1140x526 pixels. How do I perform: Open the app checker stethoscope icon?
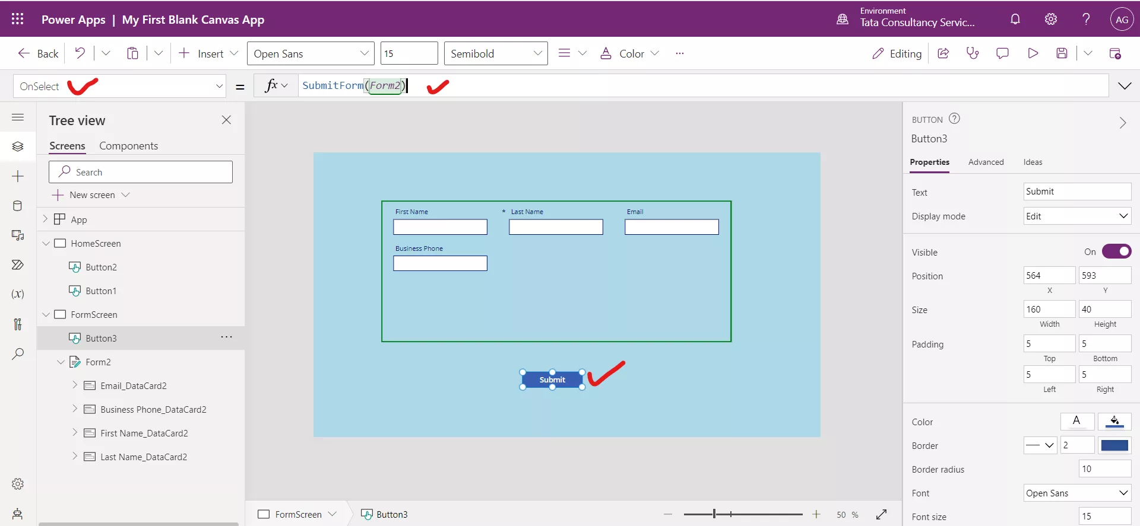(x=973, y=53)
